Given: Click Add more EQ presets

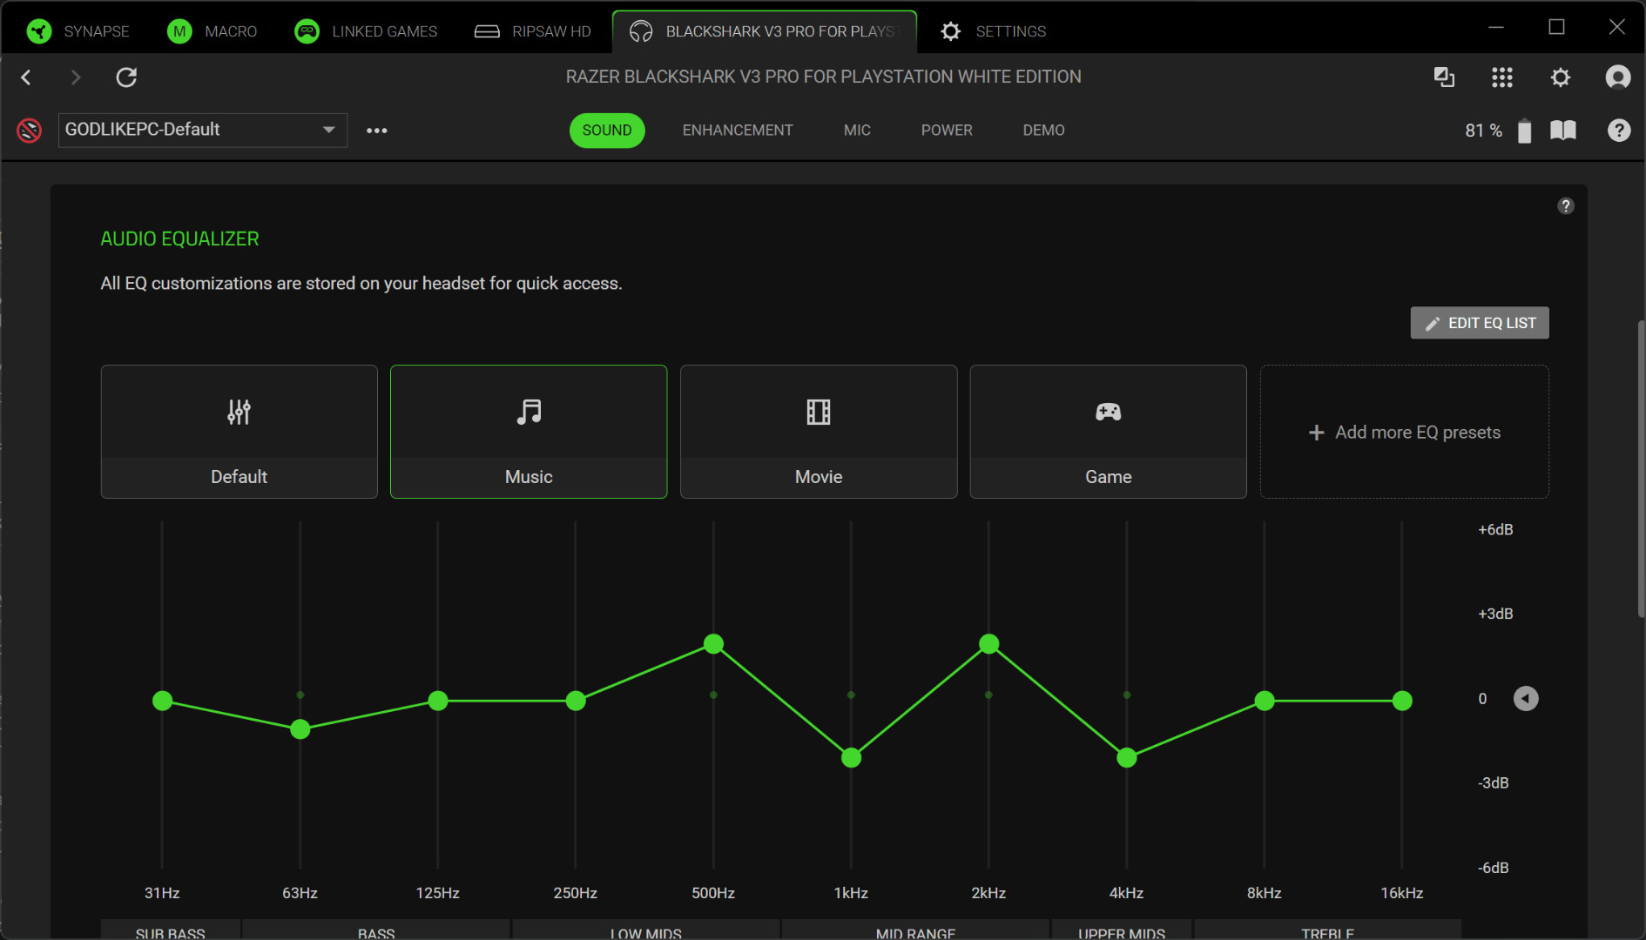Looking at the screenshot, I should [1404, 433].
